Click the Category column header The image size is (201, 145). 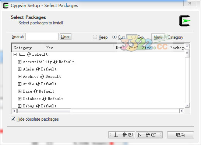tap(23, 48)
